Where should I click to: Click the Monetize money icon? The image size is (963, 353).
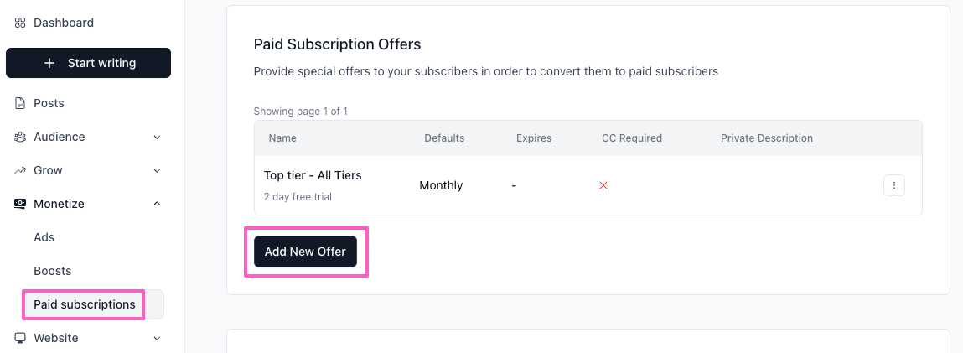[20, 204]
